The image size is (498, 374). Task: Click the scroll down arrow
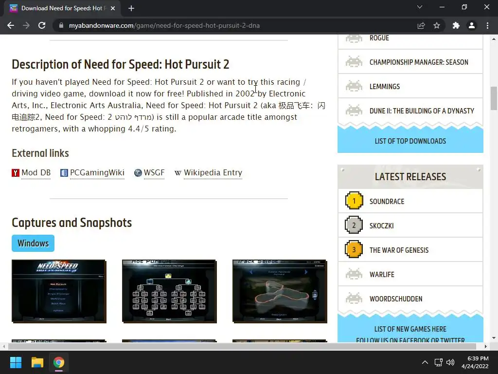point(494,338)
